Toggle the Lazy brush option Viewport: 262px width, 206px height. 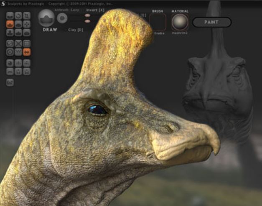coord(75,10)
